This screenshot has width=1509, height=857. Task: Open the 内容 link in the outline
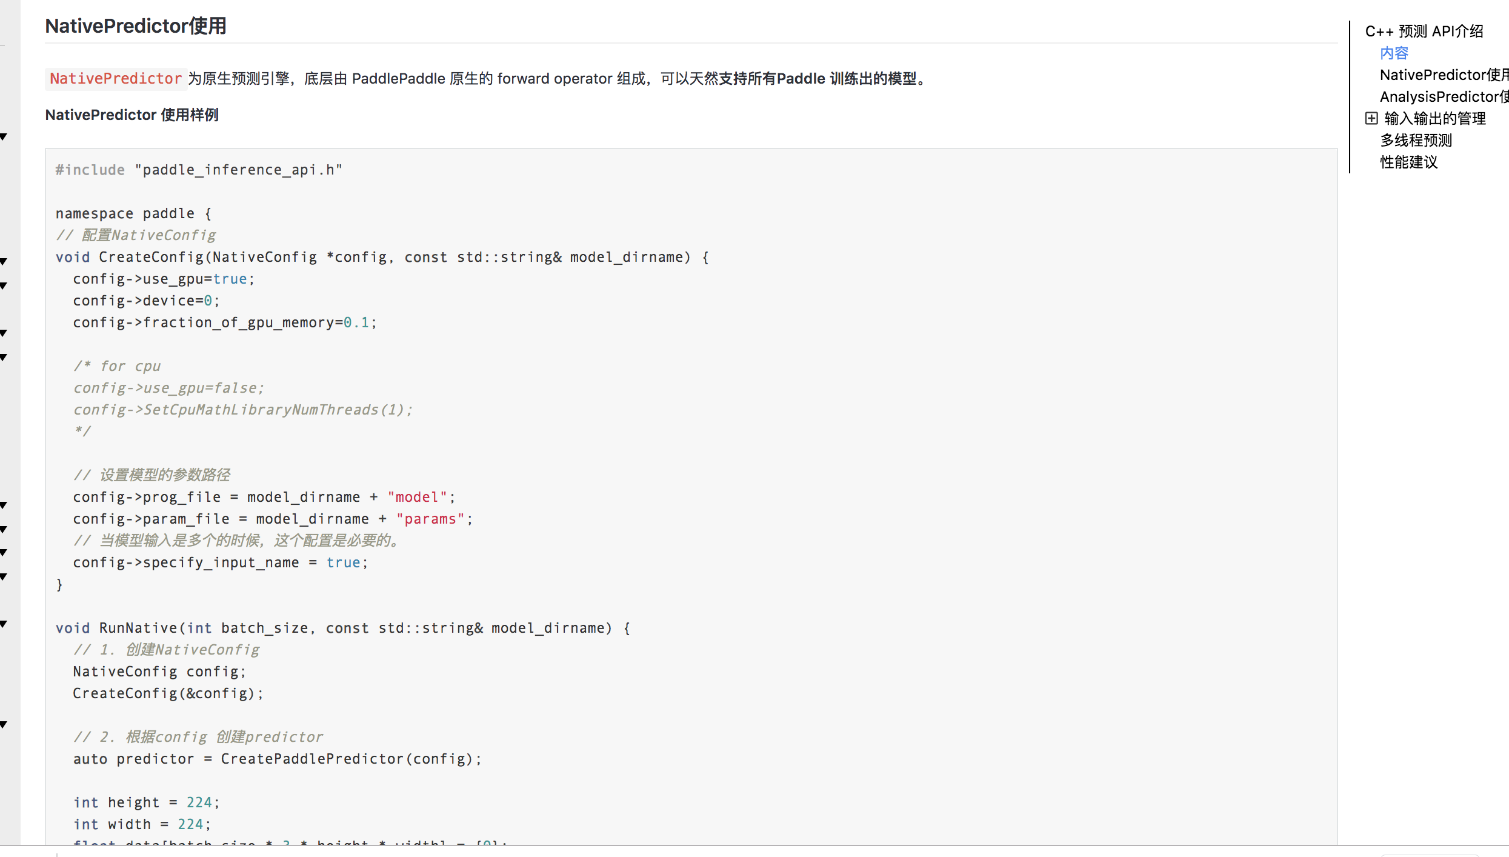(1394, 53)
